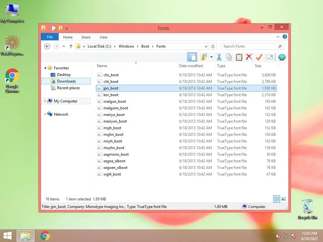Click the muted speaker tray icon
Screen dimensions: 323x242
click(278, 236)
